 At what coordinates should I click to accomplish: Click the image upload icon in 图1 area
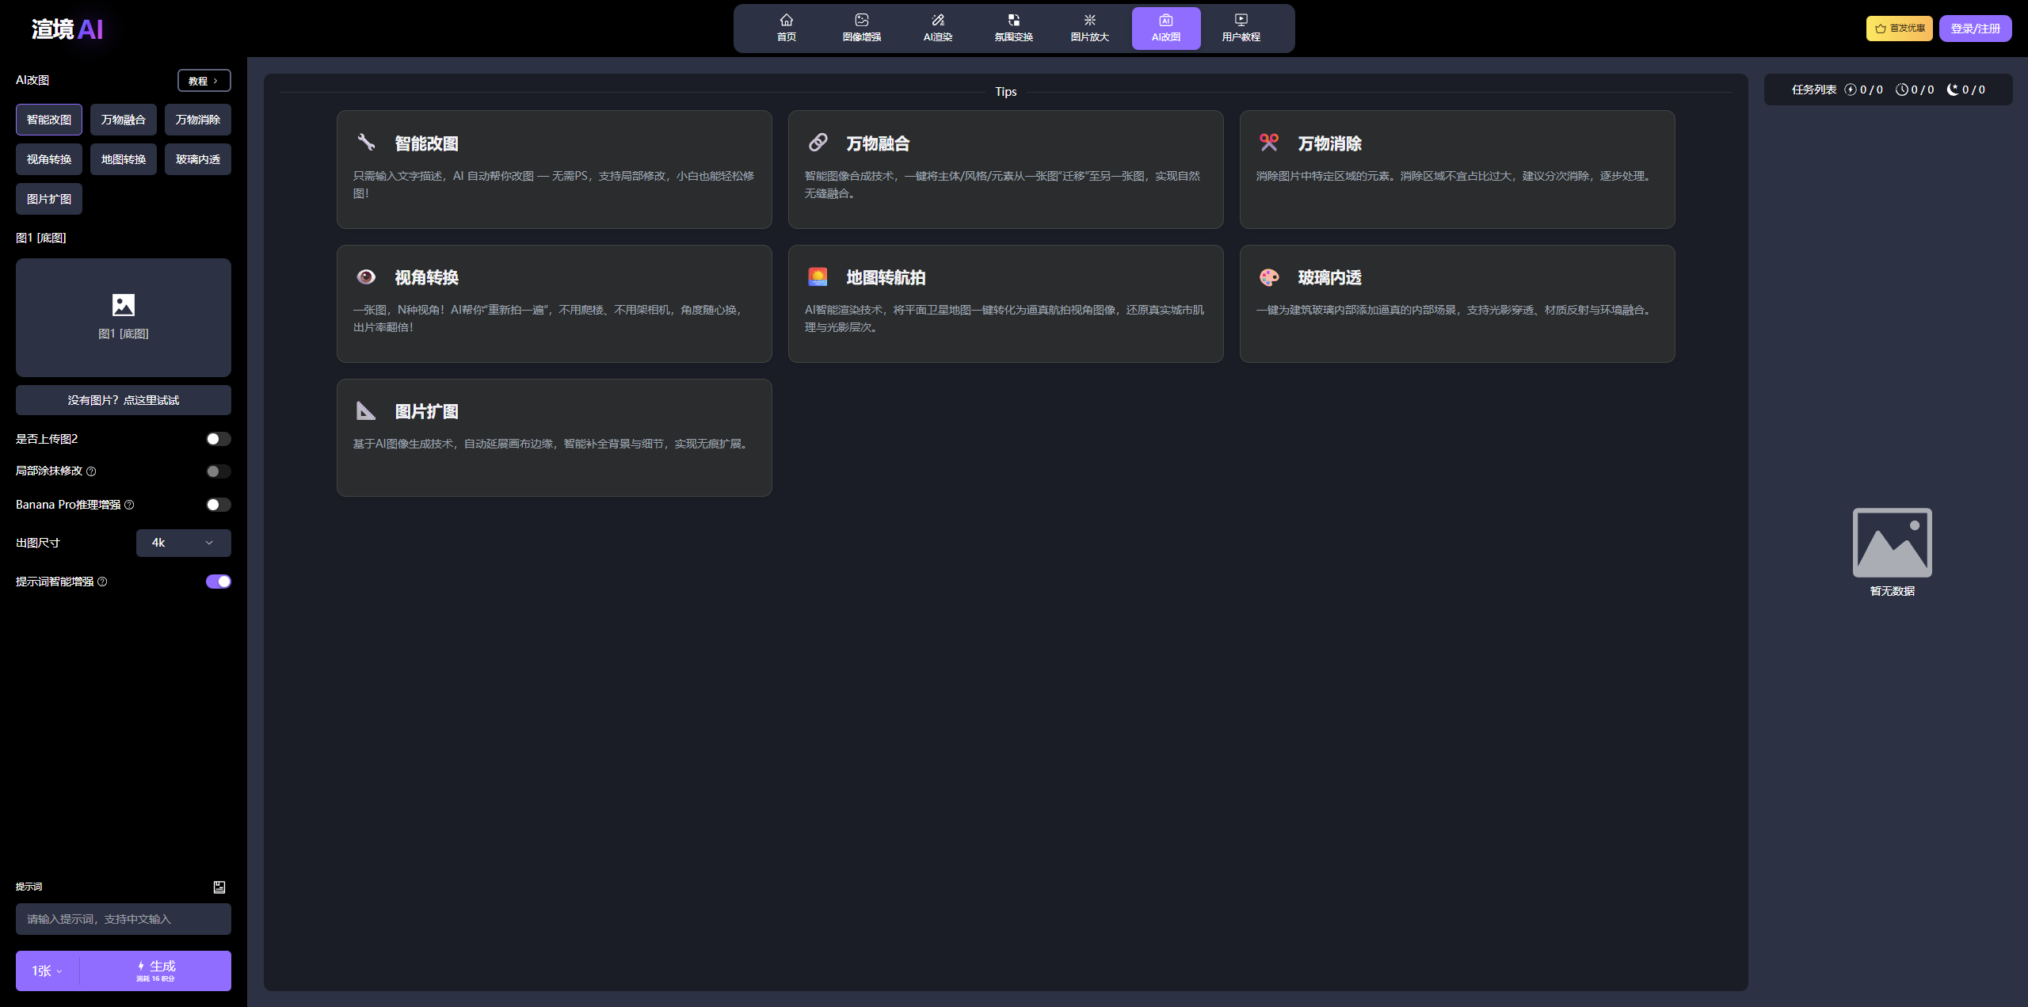tap(124, 305)
